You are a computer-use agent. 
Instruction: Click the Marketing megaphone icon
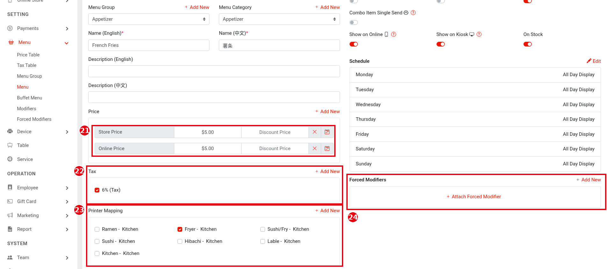coord(10,215)
